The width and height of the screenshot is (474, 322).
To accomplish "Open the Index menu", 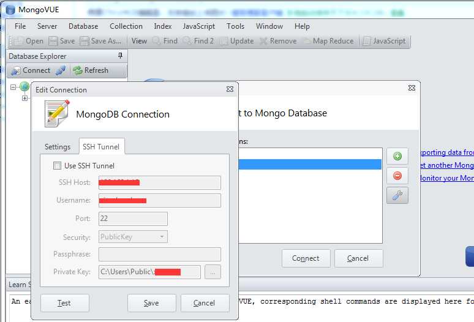I will (163, 26).
